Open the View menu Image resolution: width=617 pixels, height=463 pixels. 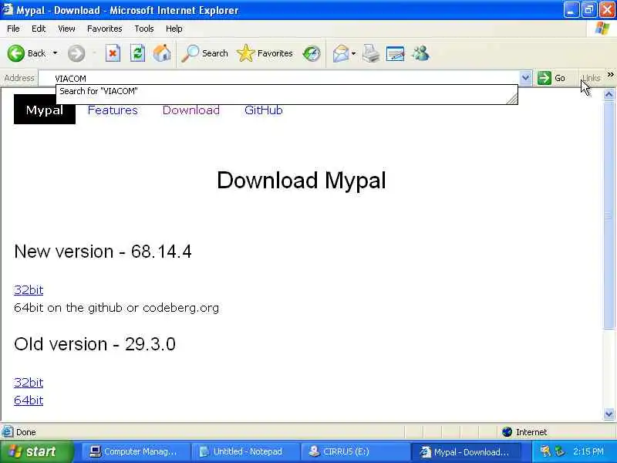tap(66, 29)
